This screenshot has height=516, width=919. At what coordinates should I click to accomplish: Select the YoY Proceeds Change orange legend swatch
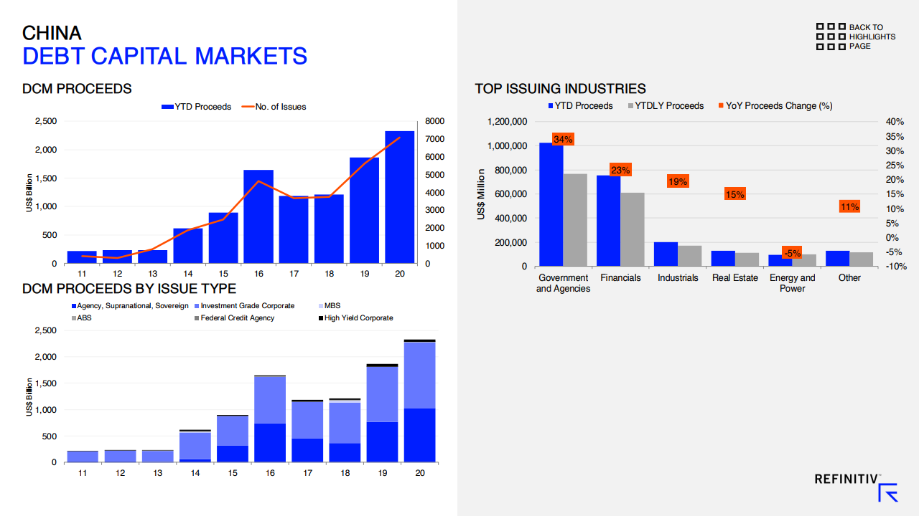(x=720, y=106)
